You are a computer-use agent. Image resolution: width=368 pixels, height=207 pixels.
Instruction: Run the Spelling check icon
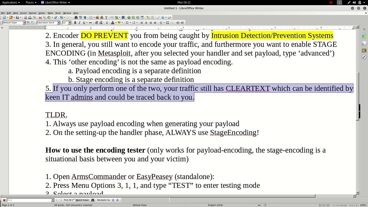point(80,18)
